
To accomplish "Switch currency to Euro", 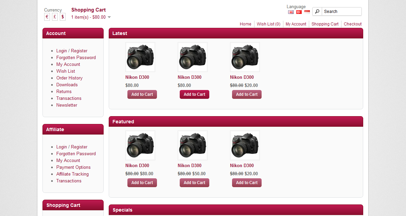I will [x=47, y=17].
